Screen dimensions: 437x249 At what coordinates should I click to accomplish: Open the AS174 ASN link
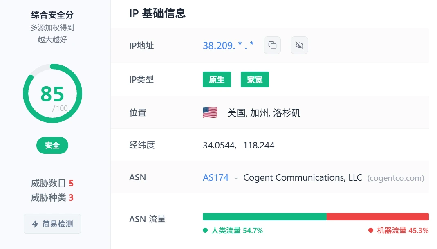[215, 177]
